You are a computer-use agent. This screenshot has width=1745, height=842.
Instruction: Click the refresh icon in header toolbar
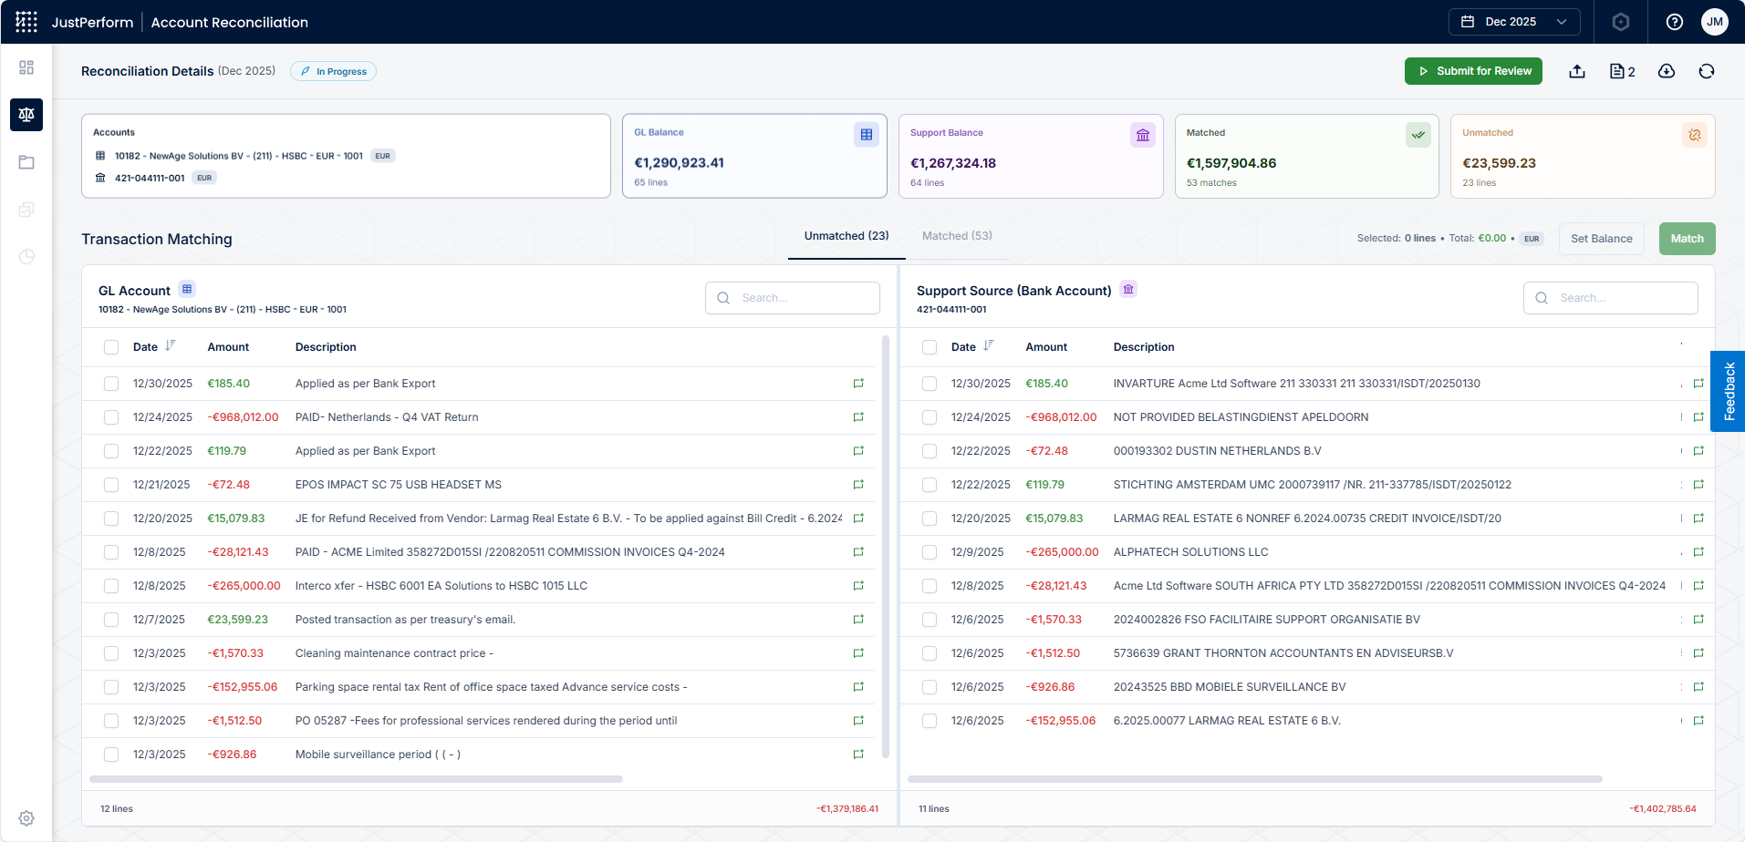point(1707,71)
